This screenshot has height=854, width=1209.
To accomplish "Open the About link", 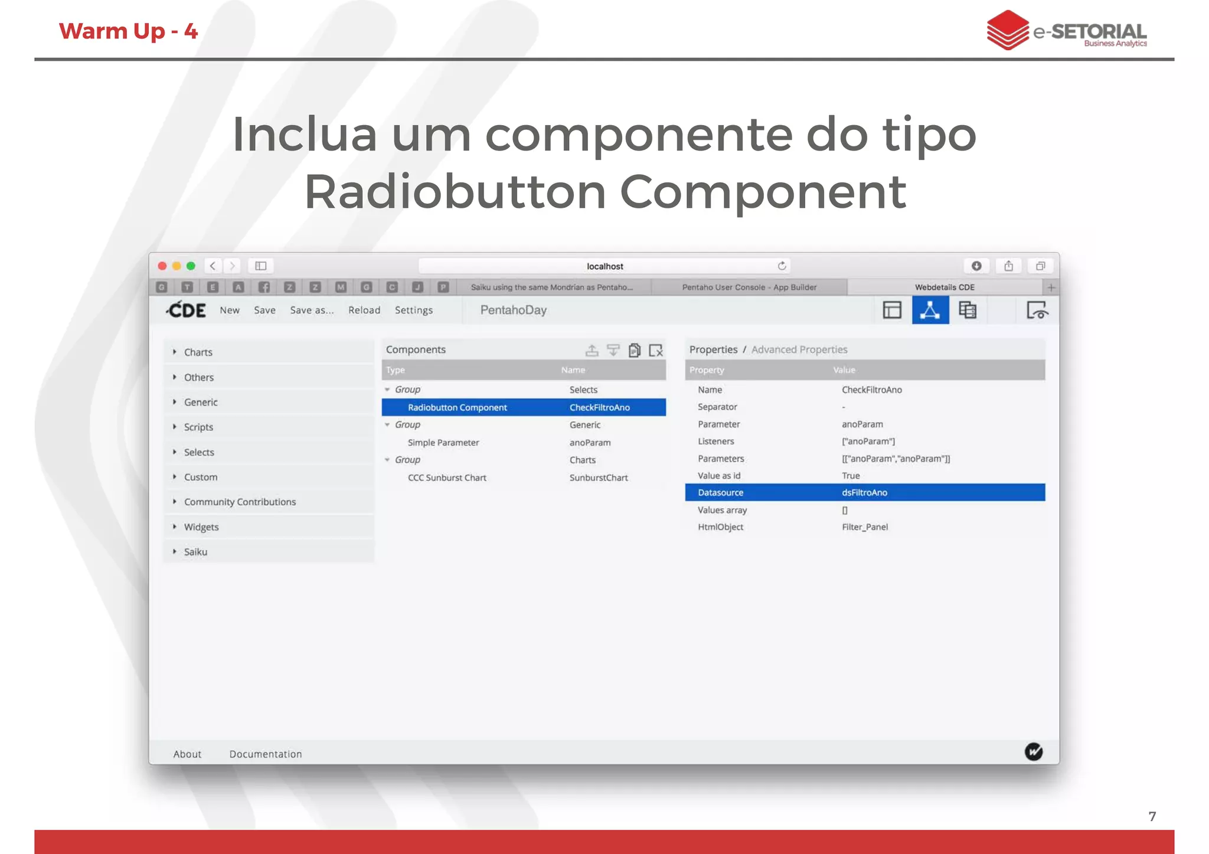I will pos(187,754).
